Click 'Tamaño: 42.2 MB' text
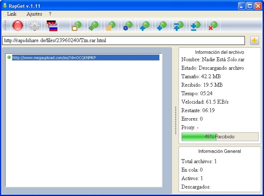Viewport: 264px width, 196px height. 201,76
